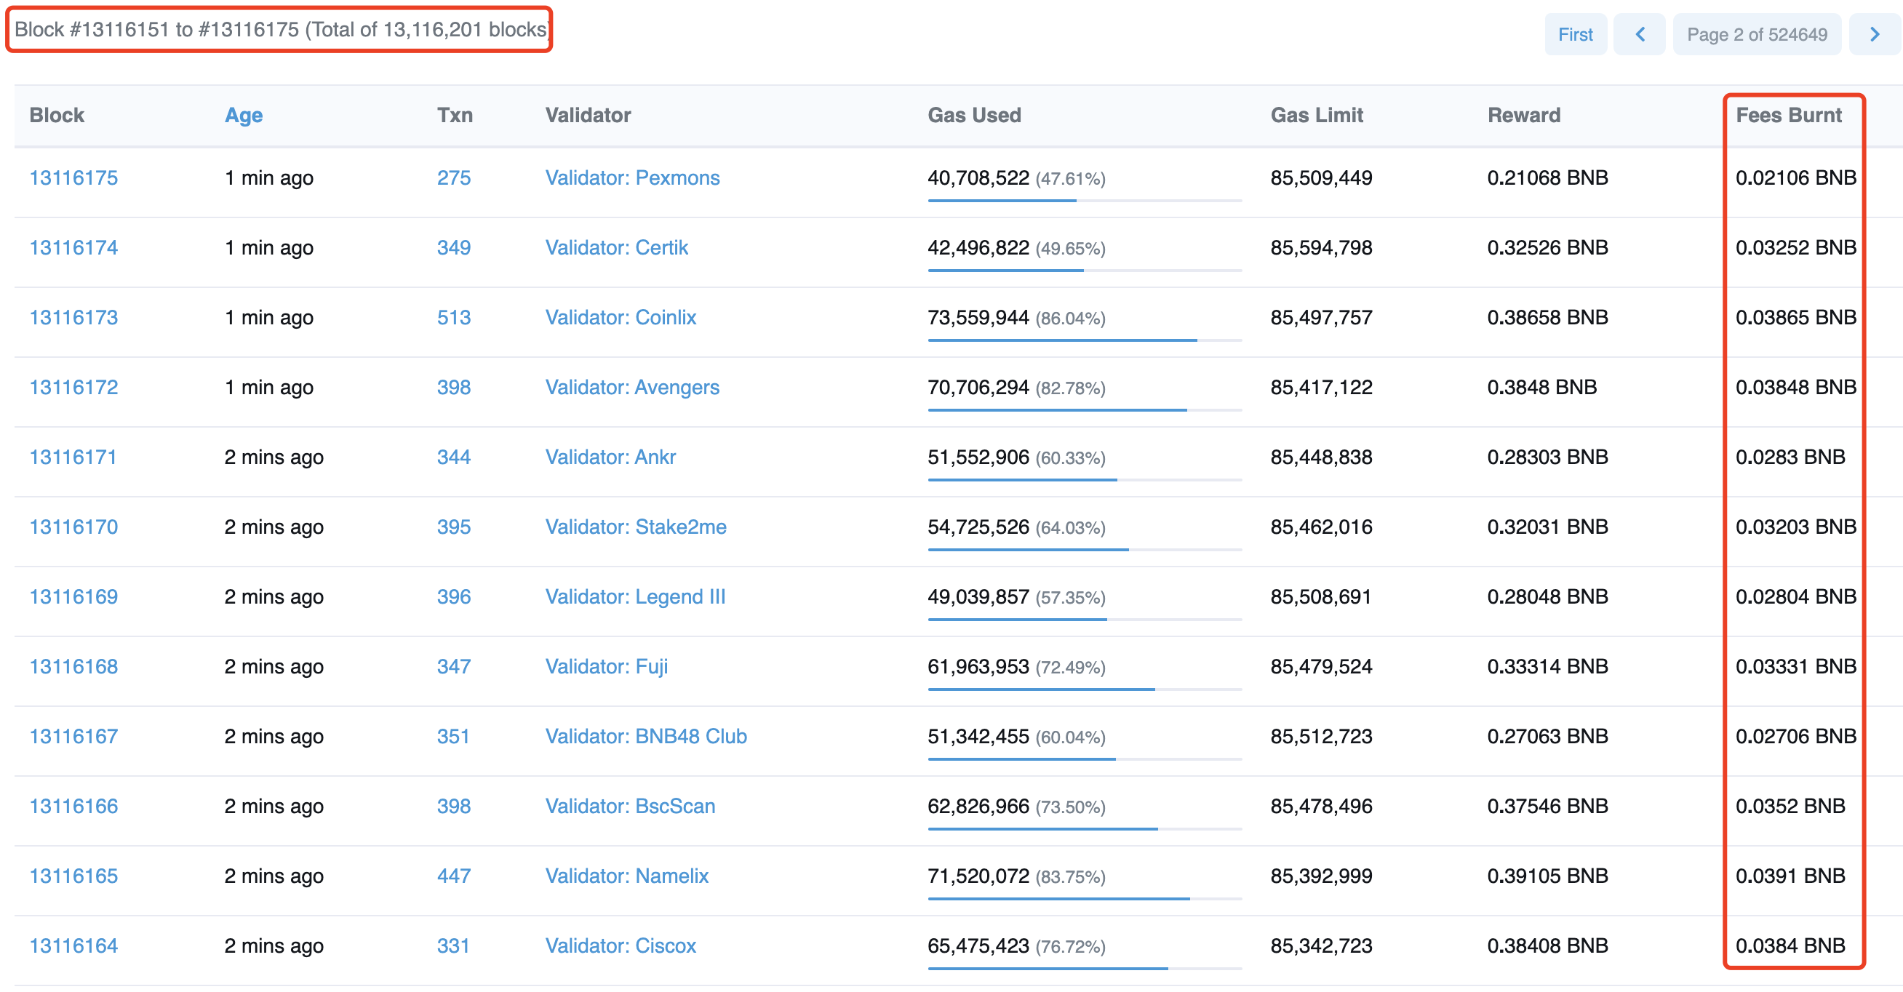1903x992 pixels.
Task: Open block 13116173 details
Action: tap(73, 318)
